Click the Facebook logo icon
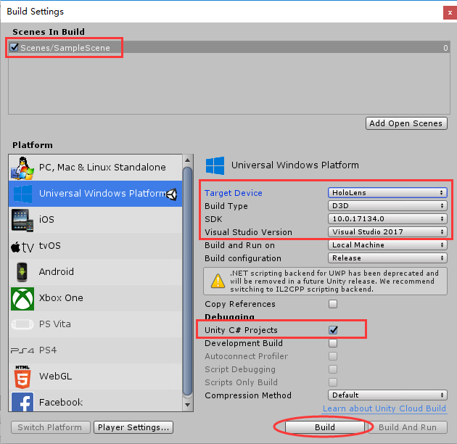457x444 pixels. [22, 402]
